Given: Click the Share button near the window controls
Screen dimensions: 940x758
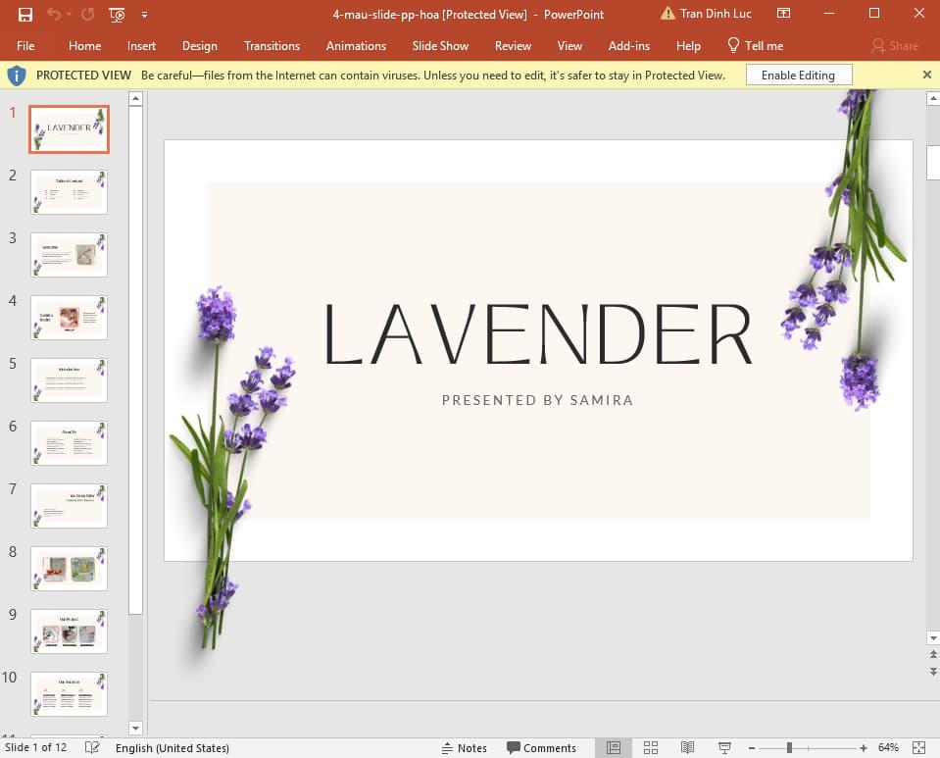Looking at the screenshot, I should [893, 45].
